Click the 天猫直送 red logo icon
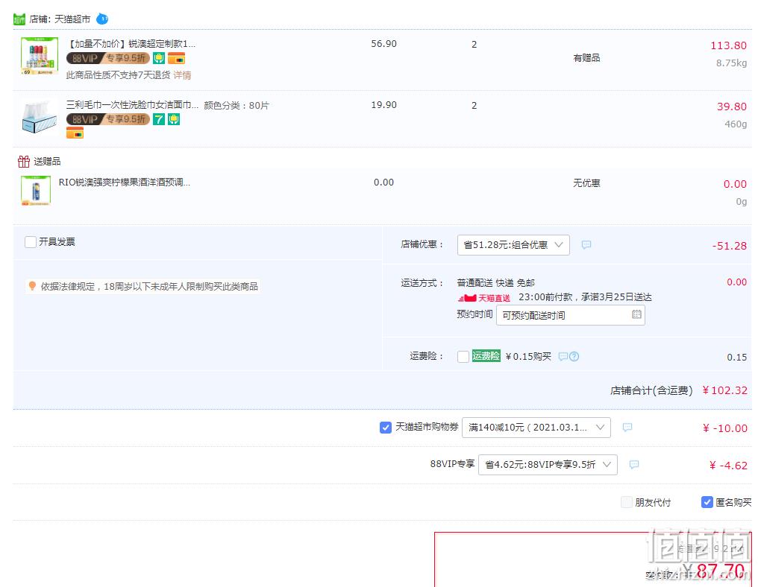The height and width of the screenshot is (587, 758). click(484, 298)
